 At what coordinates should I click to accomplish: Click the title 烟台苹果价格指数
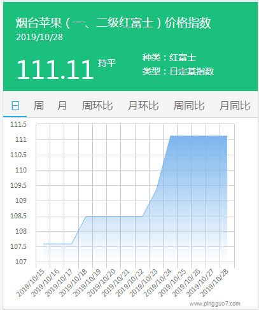tap(113, 23)
